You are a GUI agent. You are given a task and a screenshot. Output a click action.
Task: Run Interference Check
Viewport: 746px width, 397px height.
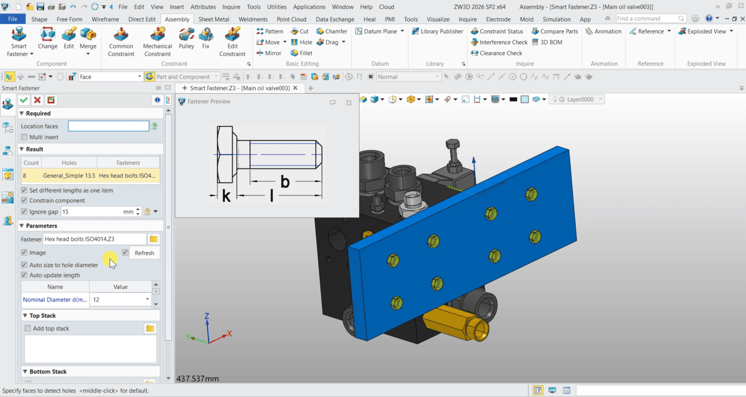(x=499, y=42)
